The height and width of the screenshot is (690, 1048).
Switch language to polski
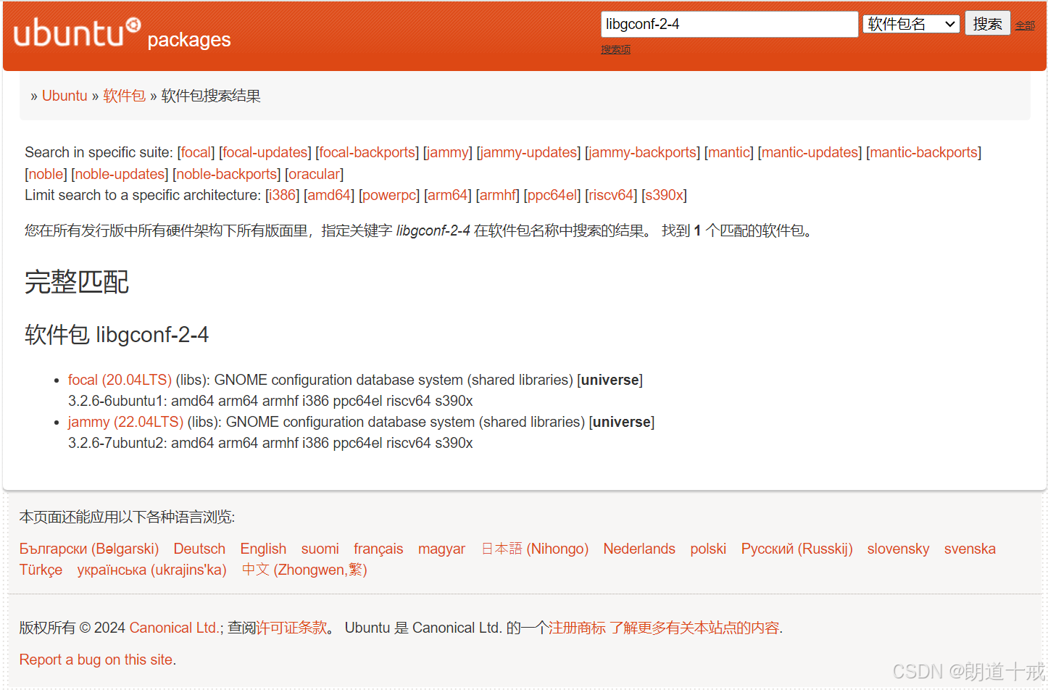(x=708, y=549)
